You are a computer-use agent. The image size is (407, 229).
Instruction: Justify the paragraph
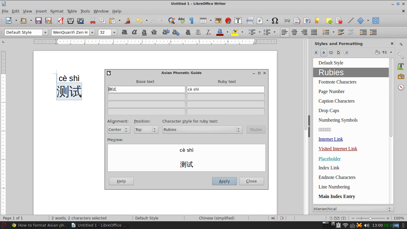[314, 32]
